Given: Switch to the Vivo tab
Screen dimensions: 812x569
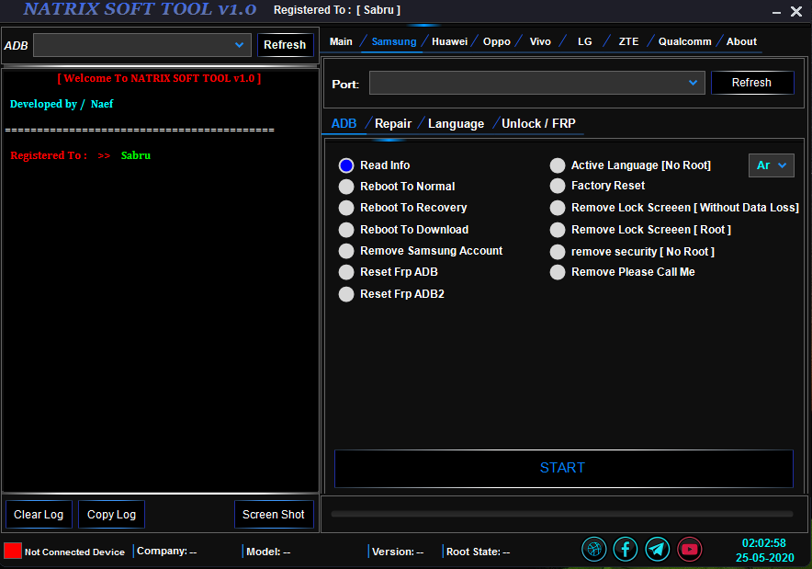Looking at the screenshot, I should [x=540, y=41].
